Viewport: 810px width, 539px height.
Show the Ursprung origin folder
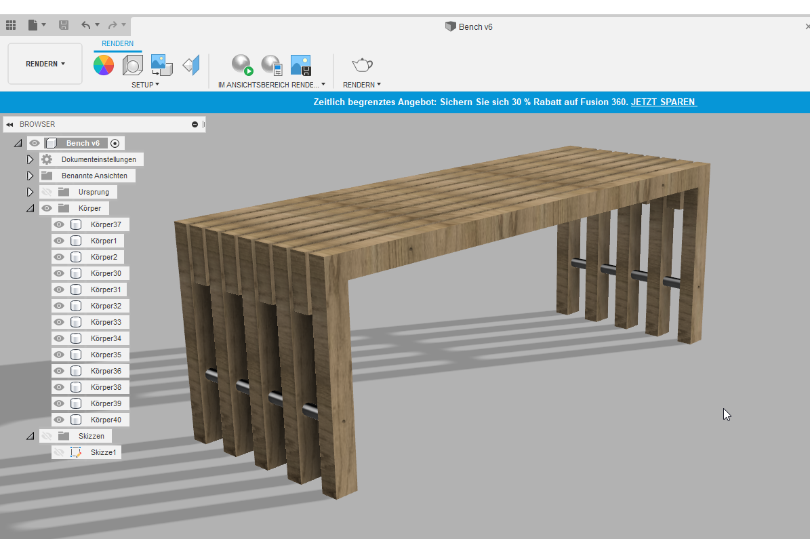pyautogui.click(x=47, y=191)
